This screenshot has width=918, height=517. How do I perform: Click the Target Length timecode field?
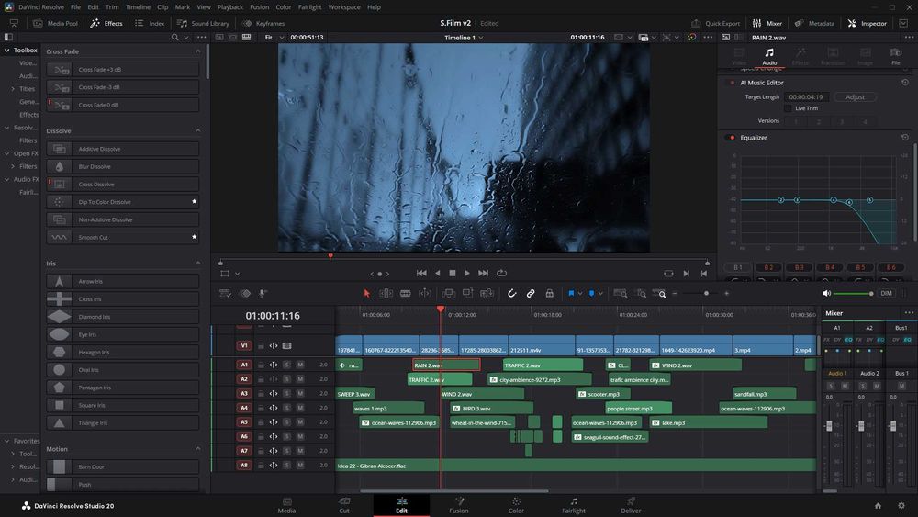(x=806, y=97)
